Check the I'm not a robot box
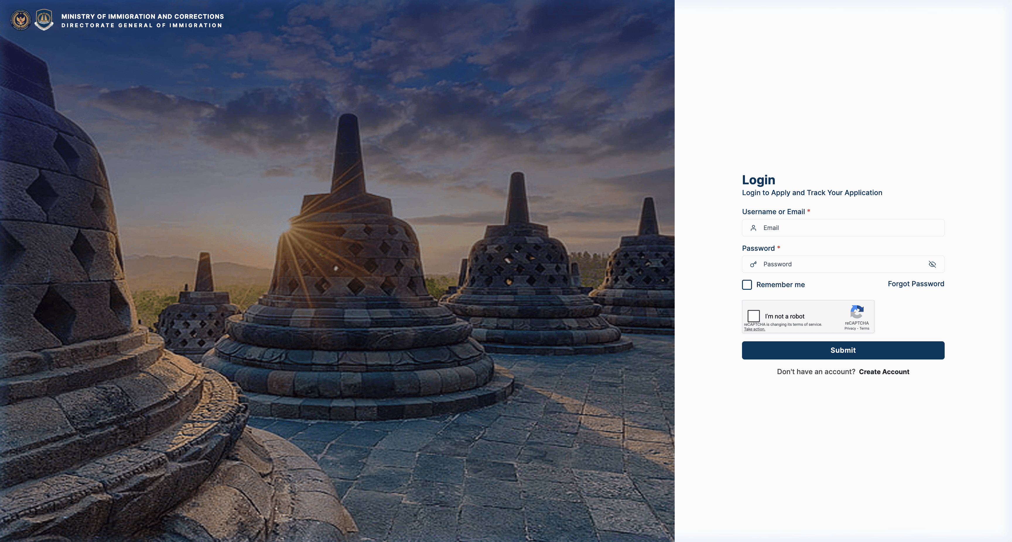This screenshot has width=1012, height=542. click(x=753, y=316)
